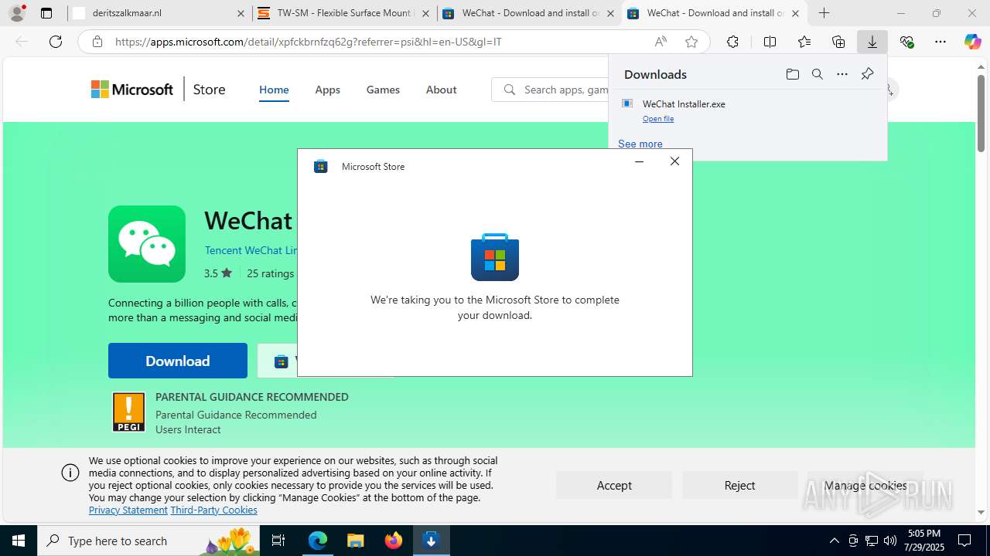Open Task View on taskbar

(x=279, y=541)
